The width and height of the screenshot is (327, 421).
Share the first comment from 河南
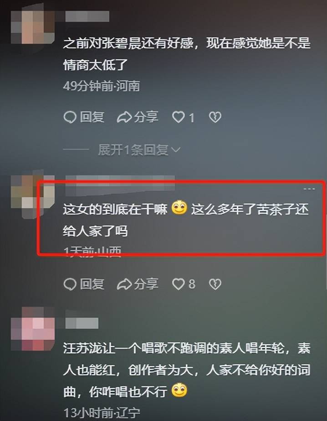138,117
